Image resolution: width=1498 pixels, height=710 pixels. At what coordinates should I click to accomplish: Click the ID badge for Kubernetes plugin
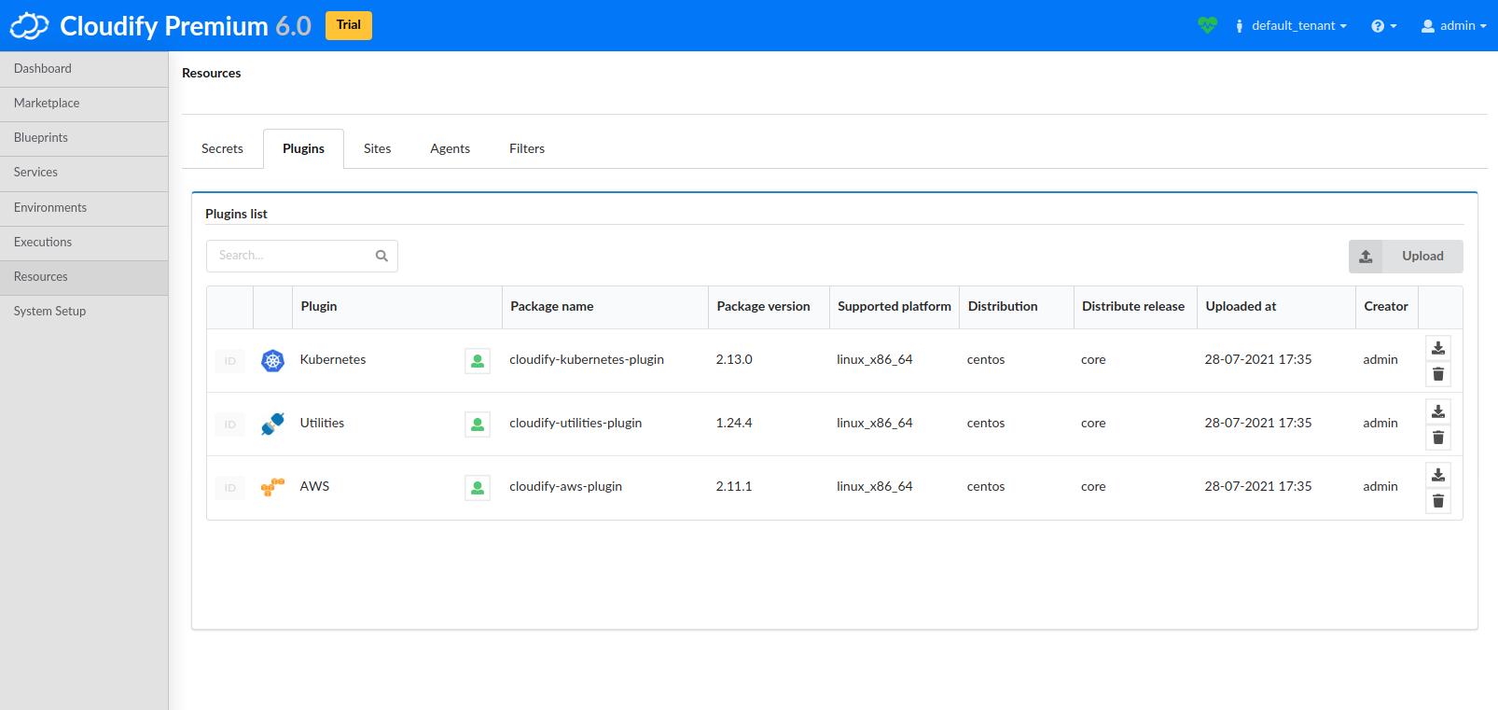(x=229, y=361)
